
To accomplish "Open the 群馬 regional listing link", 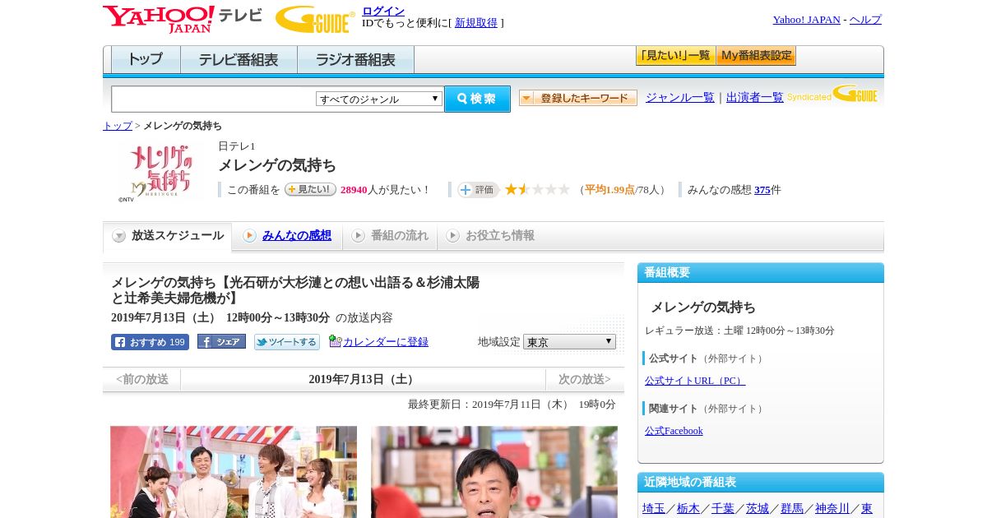I will pos(792,509).
